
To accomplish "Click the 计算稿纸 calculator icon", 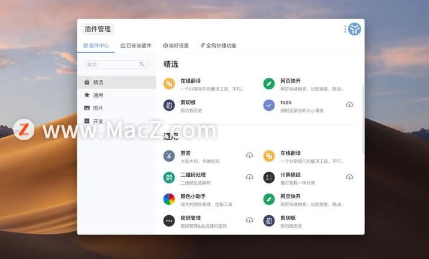I will 269,177.
